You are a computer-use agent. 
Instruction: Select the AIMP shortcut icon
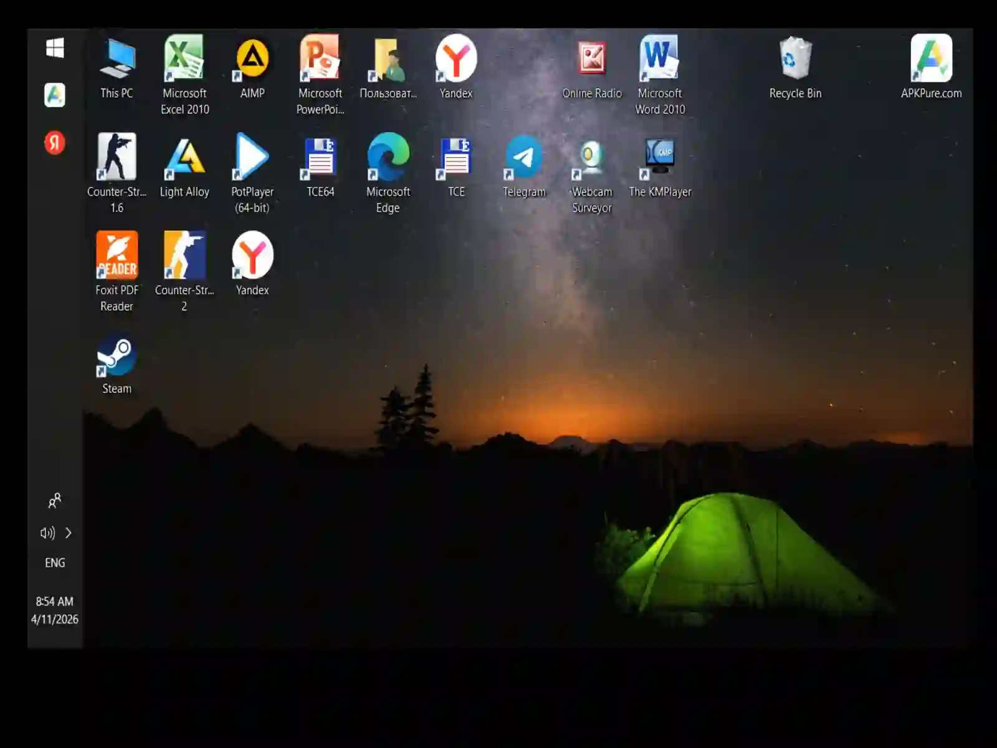pyautogui.click(x=252, y=69)
